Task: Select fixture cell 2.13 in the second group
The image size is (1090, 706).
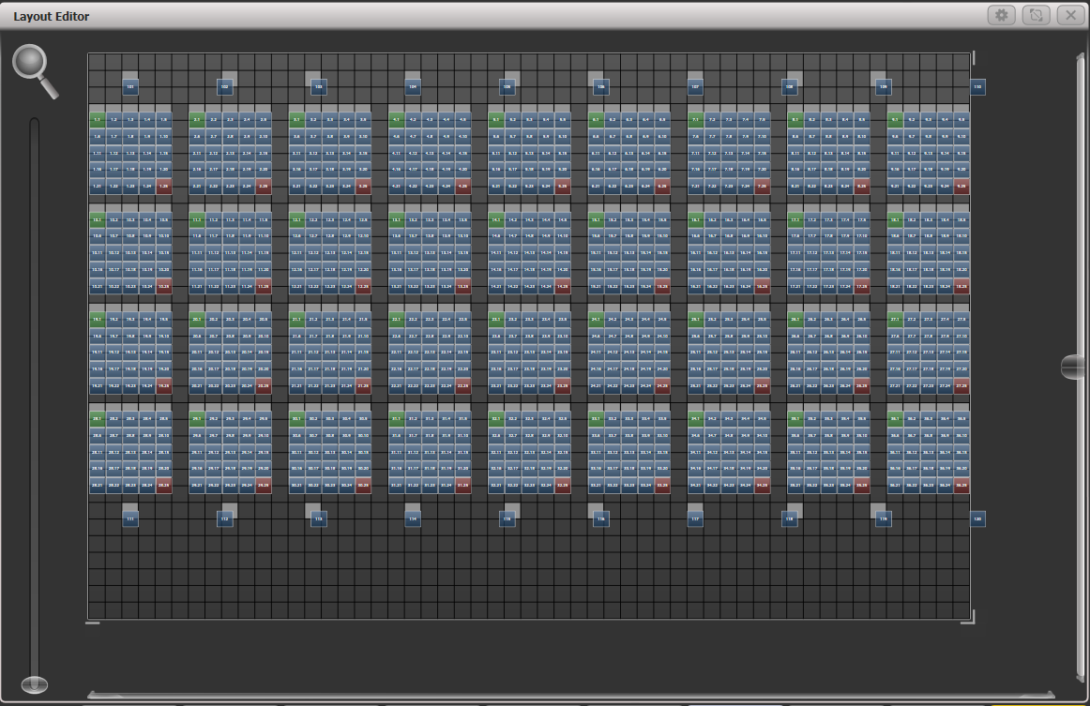Action: pyautogui.click(x=230, y=153)
